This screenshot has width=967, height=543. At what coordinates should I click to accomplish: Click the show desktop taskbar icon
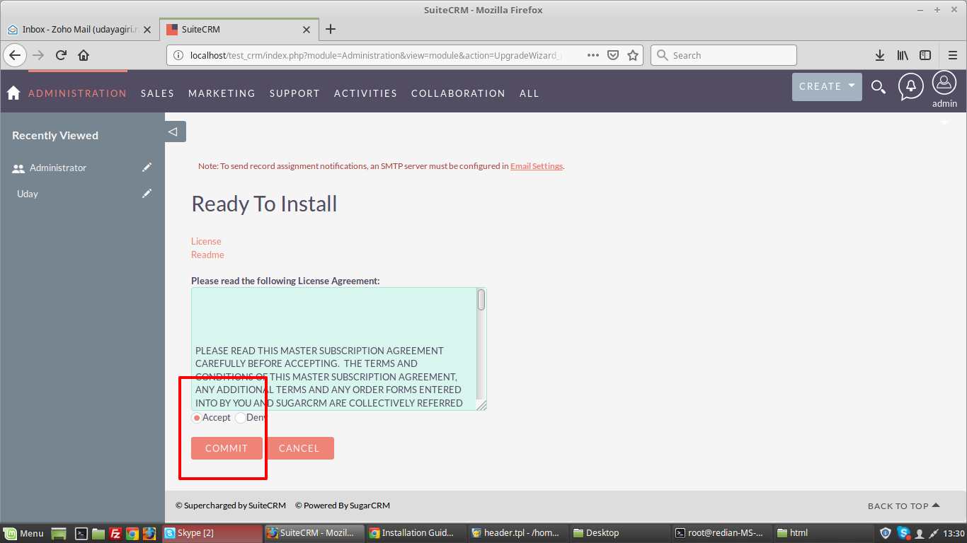59,533
